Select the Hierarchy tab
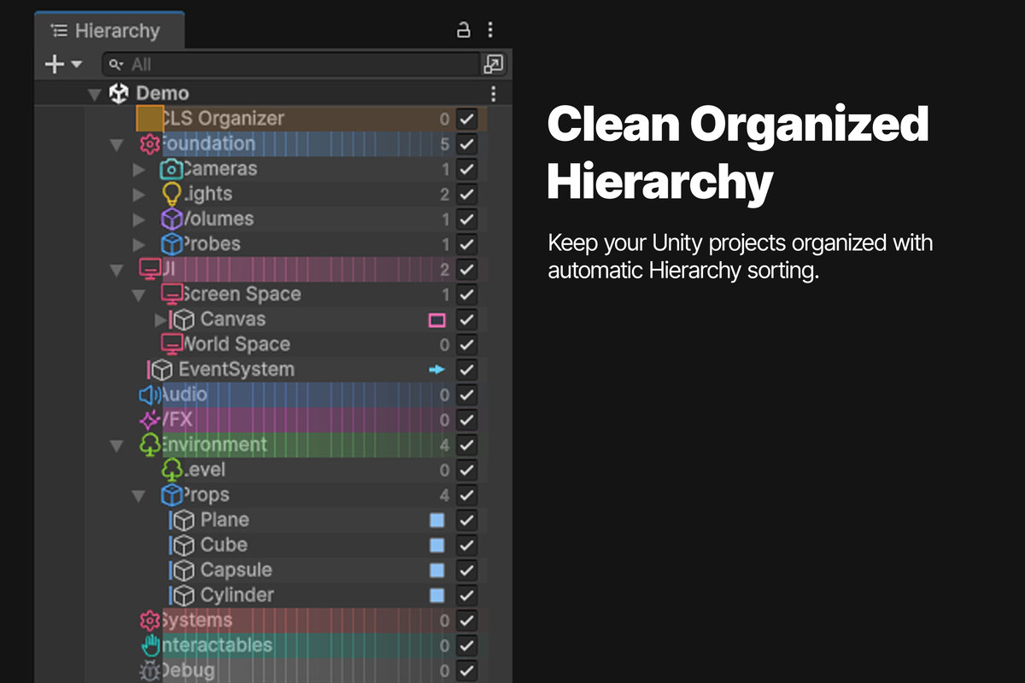The image size is (1025, 683). coord(108,31)
